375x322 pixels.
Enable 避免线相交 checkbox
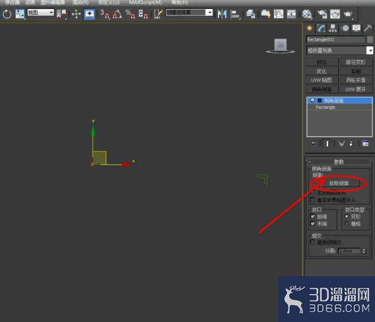312,242
